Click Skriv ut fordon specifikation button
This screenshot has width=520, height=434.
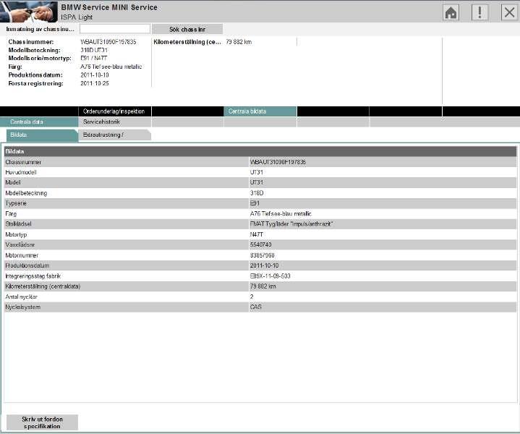[42, 422]
